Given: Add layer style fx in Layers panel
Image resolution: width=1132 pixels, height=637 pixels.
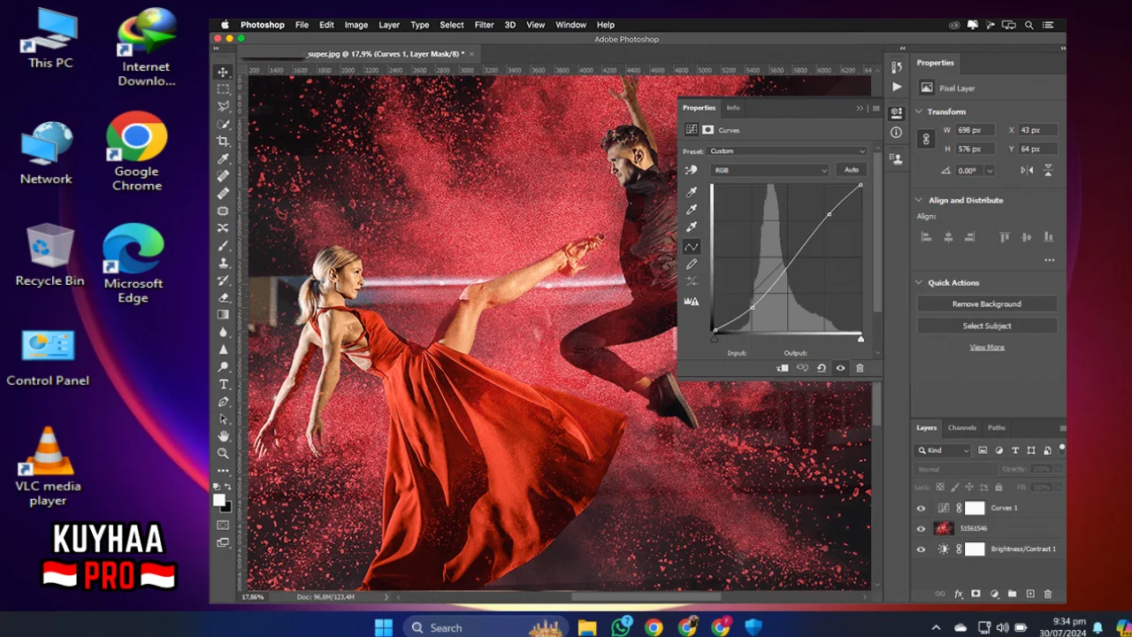Looking at the screenshot, I should pos(959,595).
